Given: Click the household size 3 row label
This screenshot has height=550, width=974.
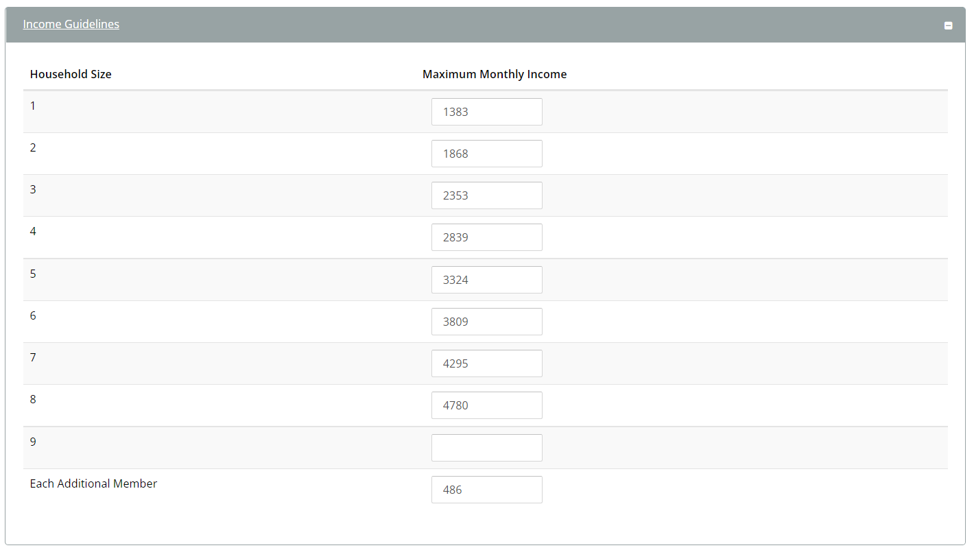Looking at the screenshot, I should [x=33, y=189].
